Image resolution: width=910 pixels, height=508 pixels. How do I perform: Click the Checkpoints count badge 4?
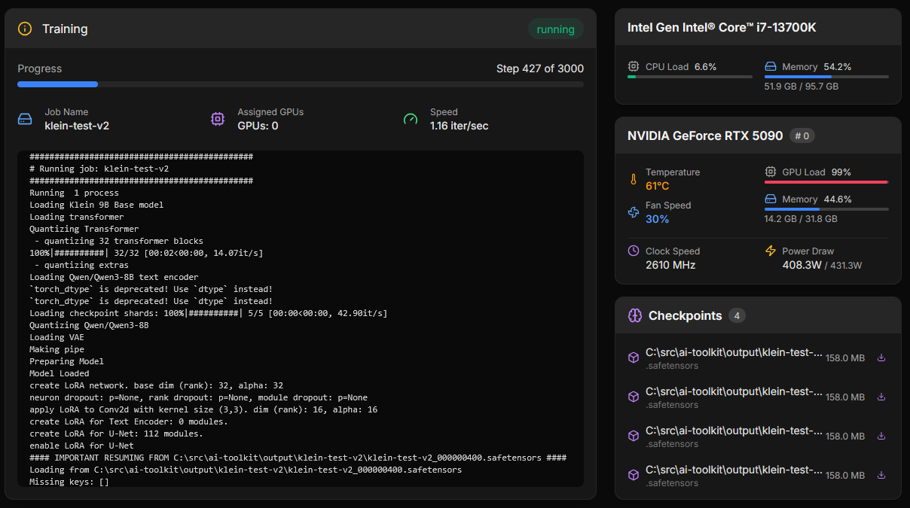coord(737,315)
